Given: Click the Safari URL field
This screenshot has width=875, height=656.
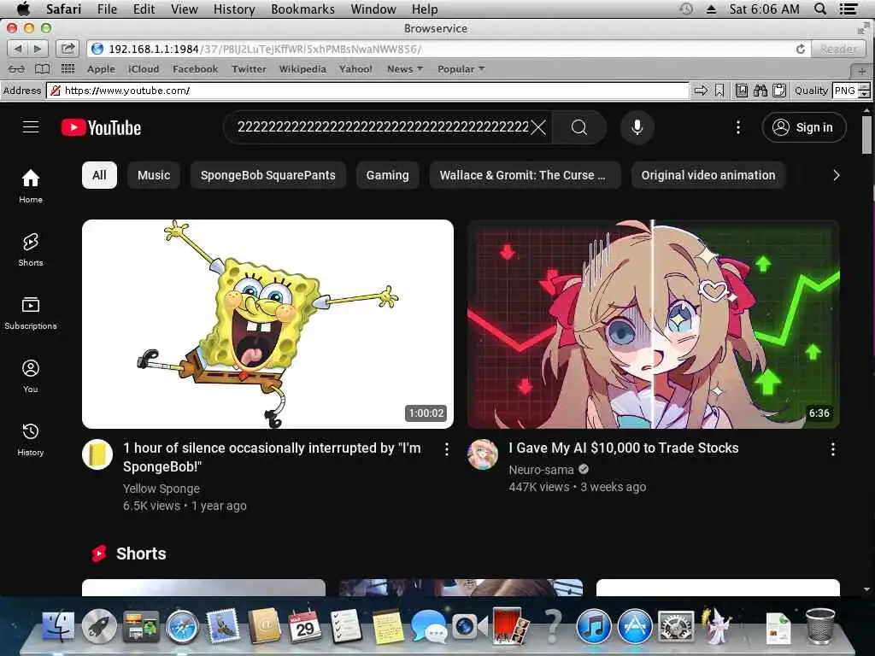Looking at the screenshot, I should [447, 49].
